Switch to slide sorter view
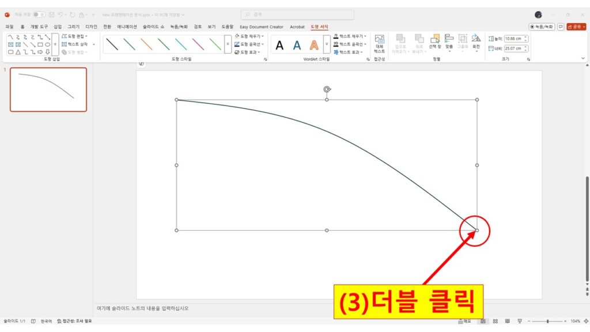590x332 pixels. click(495, 321)
